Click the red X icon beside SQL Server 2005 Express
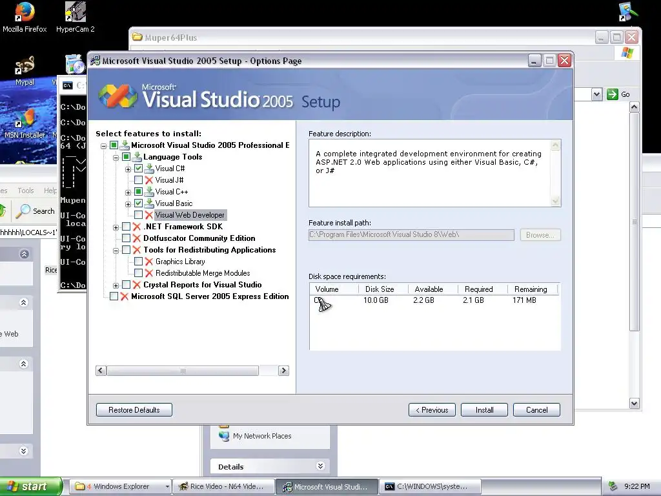This screenshot has height=496, width=661. point(125,296)
